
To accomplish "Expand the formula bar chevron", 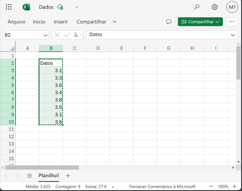I will [x=233, y=35].
